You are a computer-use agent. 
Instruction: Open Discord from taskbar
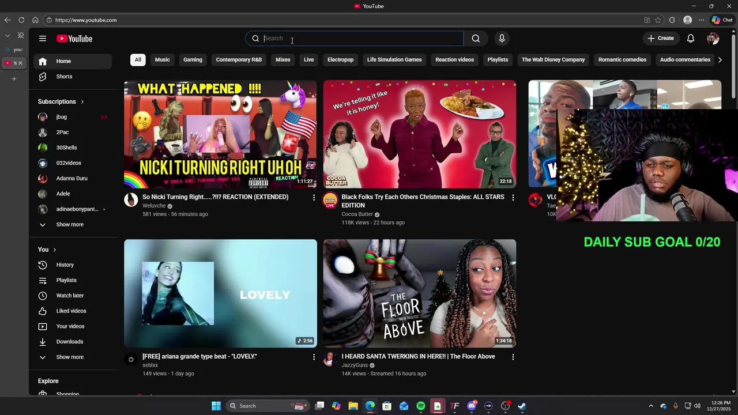pyautogui.click(x=472, y=406)
